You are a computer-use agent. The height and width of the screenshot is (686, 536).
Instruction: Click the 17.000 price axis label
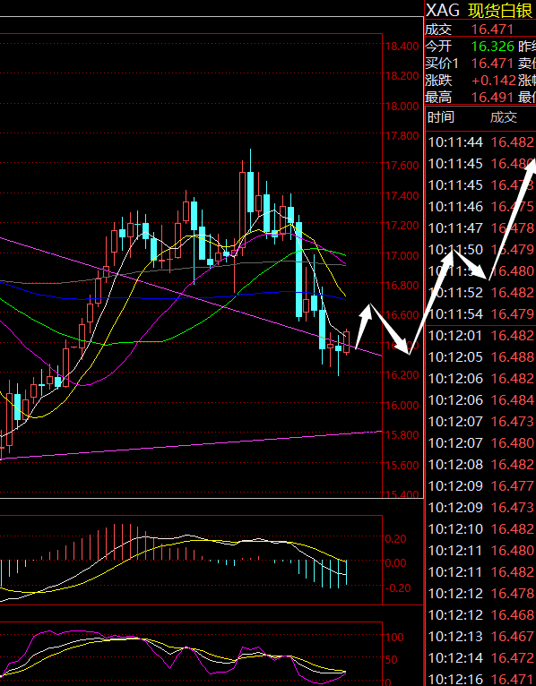(402, 255)
